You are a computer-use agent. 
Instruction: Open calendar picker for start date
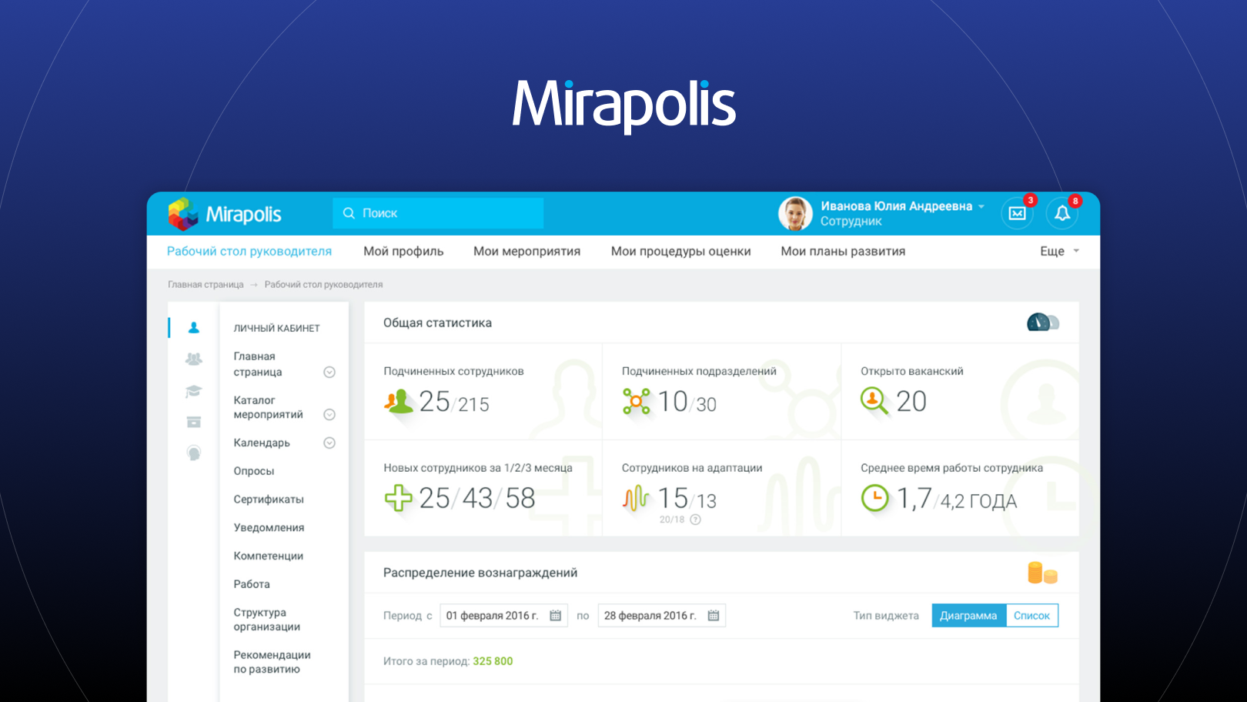pos(556,616)
